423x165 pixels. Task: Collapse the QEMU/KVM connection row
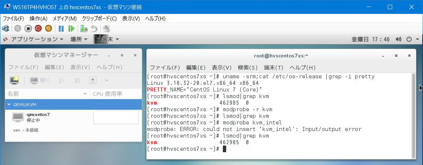click(x=9, y=104)
